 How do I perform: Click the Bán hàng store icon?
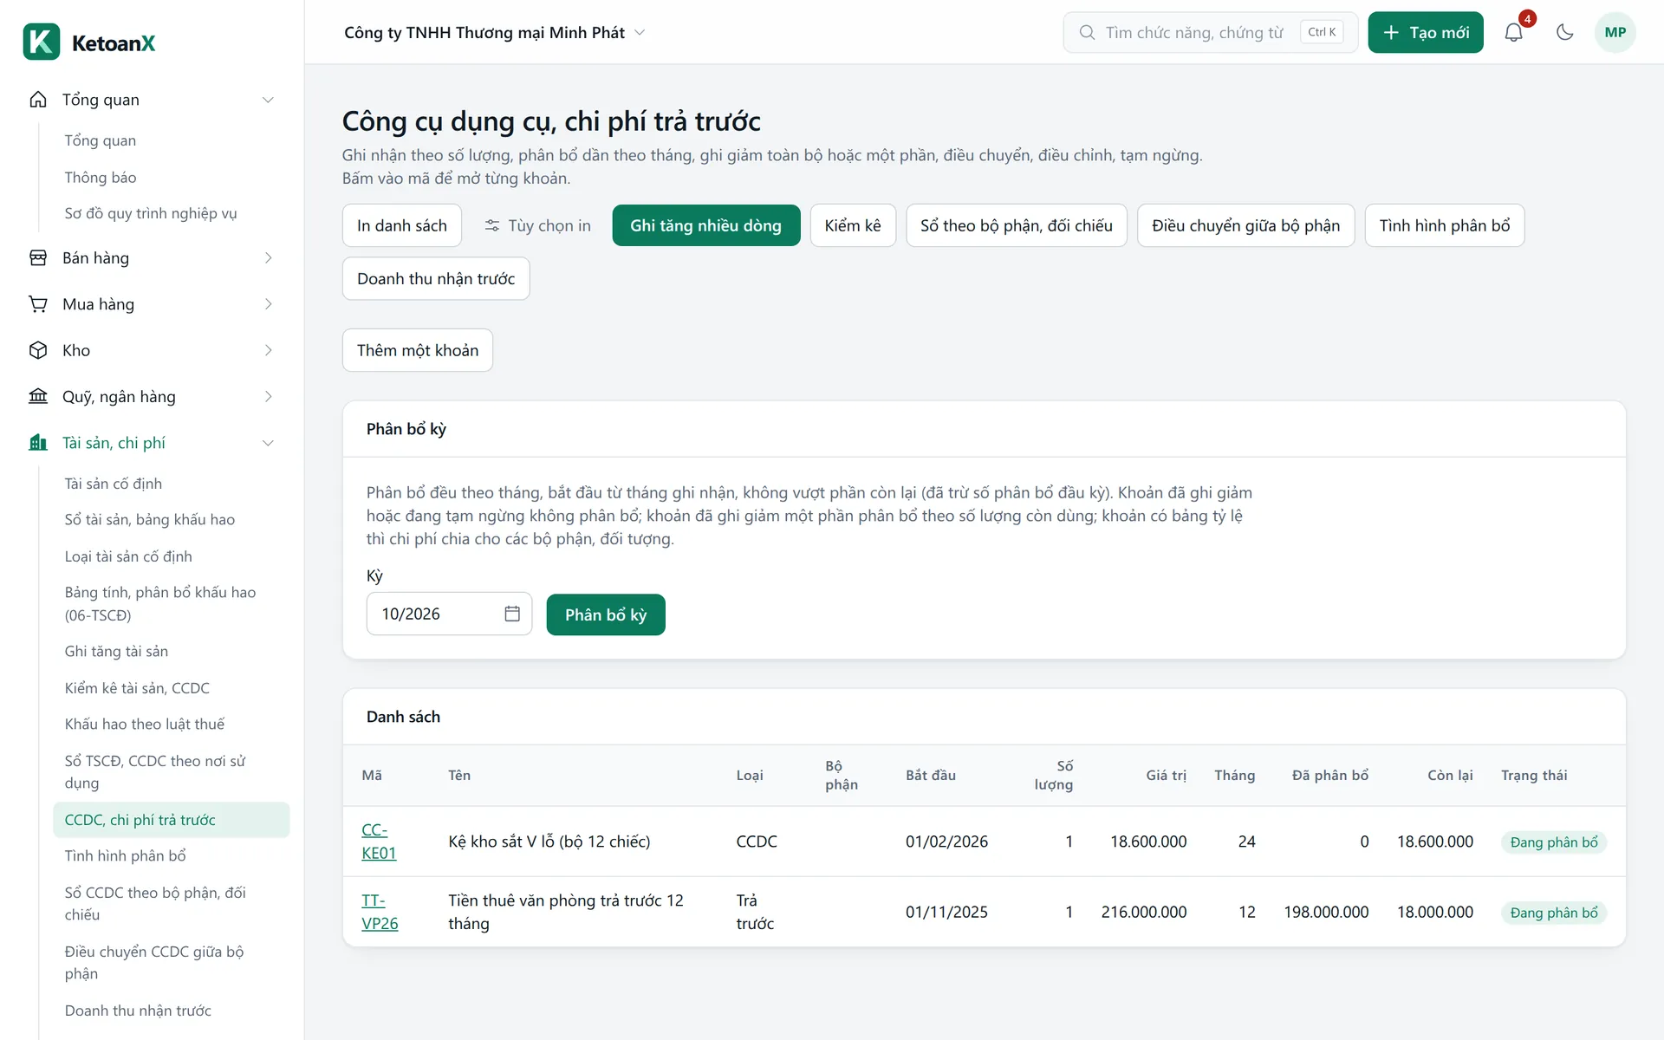click(x=38, y=258)
